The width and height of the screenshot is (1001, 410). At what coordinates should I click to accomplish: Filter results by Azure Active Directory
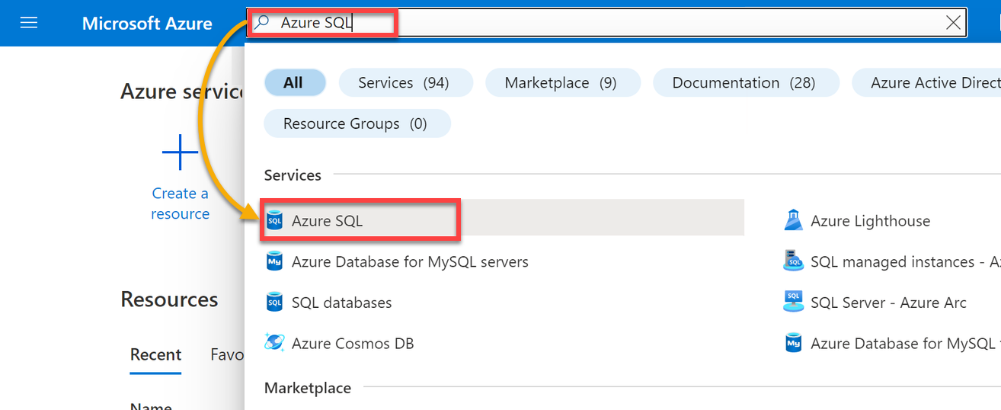(x=926, y=83)
